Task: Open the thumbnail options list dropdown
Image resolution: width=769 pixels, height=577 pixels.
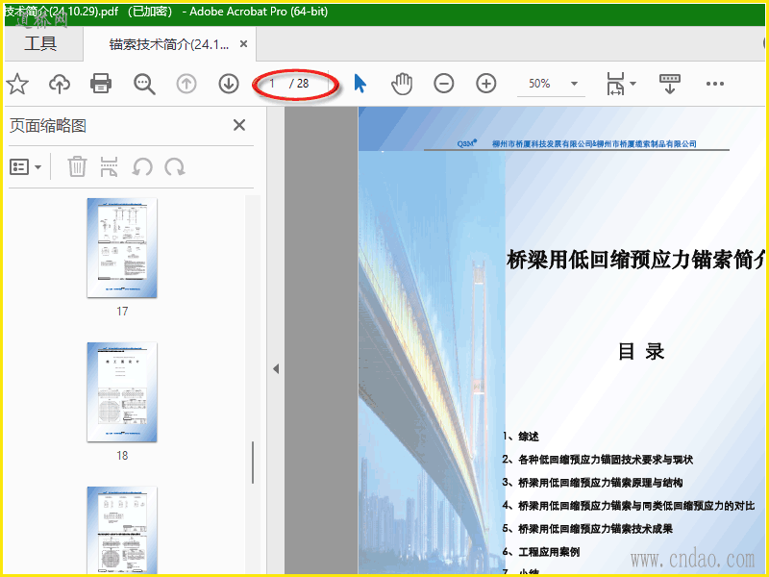Action: 26,167
